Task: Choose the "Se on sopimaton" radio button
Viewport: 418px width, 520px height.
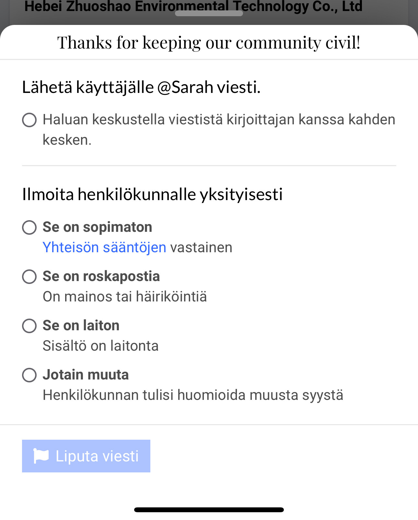Action: tap(29, 227)
